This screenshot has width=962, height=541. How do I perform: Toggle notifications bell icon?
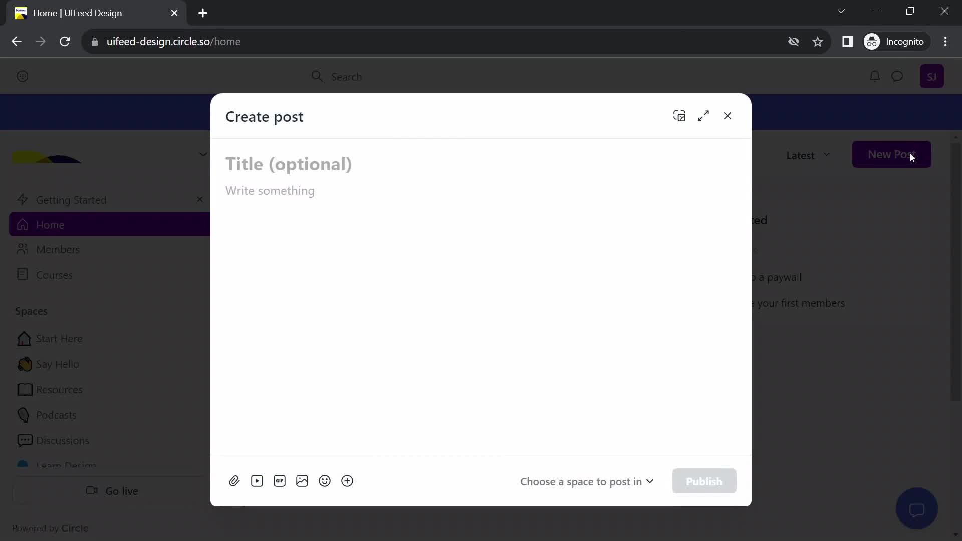[x=875, y=77]
